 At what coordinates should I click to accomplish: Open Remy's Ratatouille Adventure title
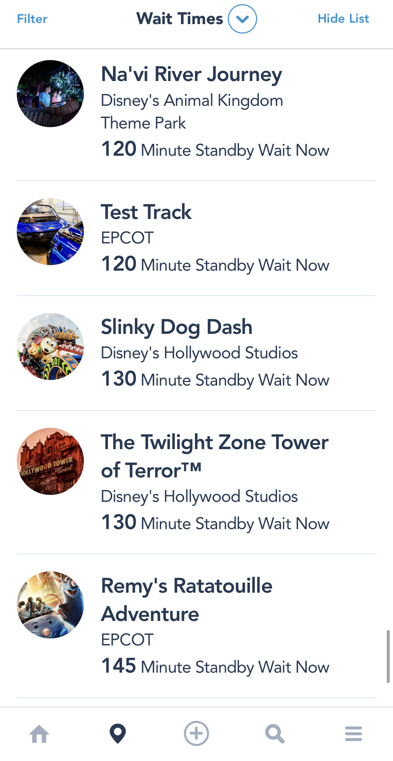[187, 599]
